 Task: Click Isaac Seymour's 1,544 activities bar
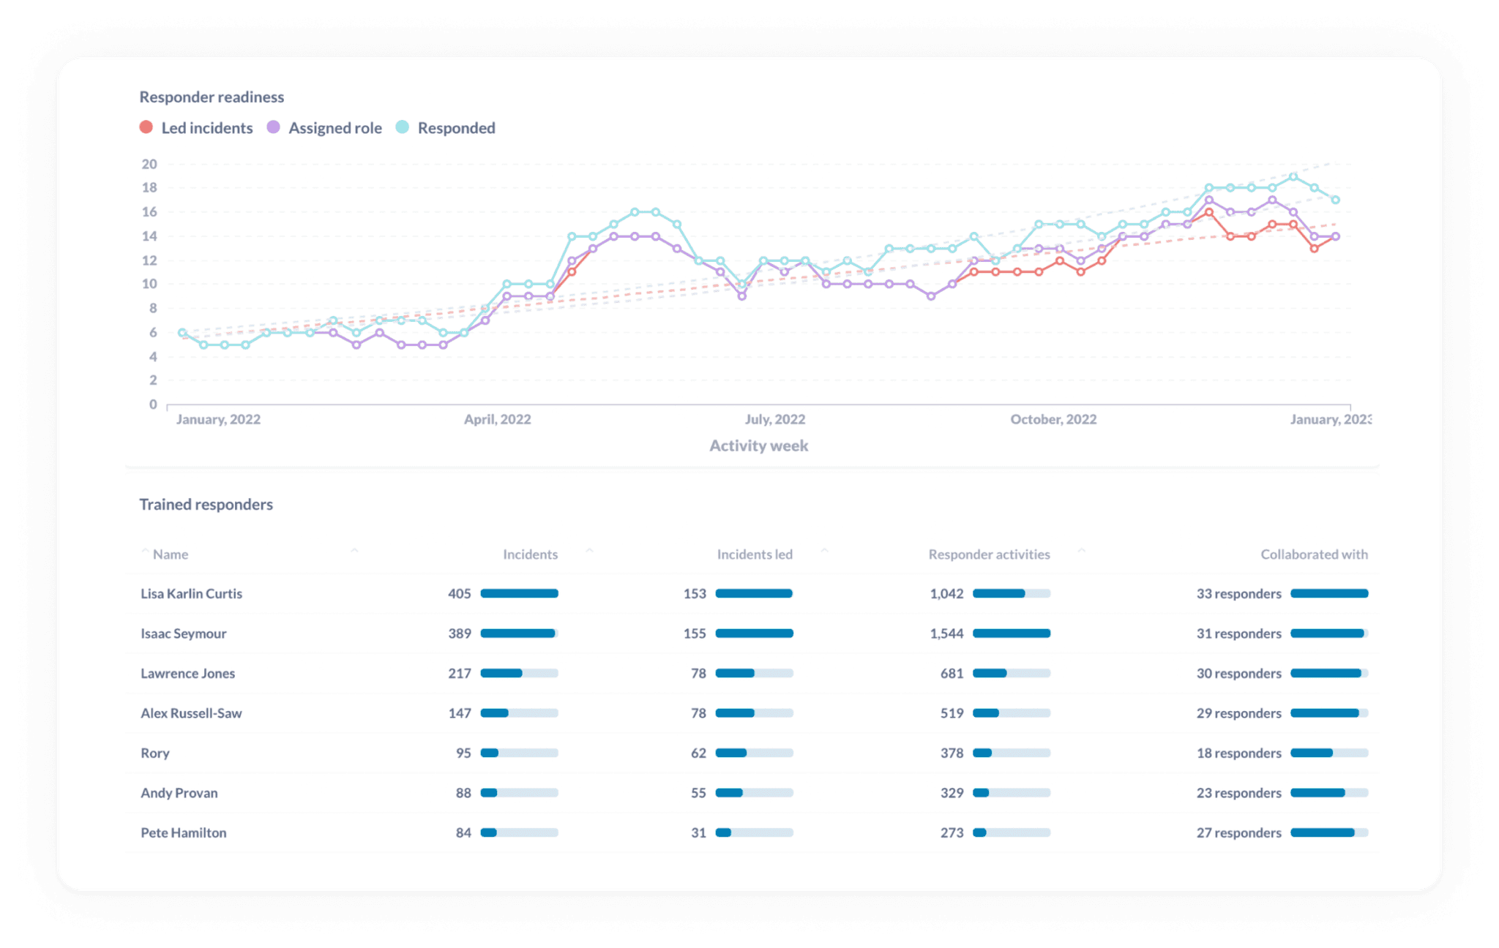1011,633
